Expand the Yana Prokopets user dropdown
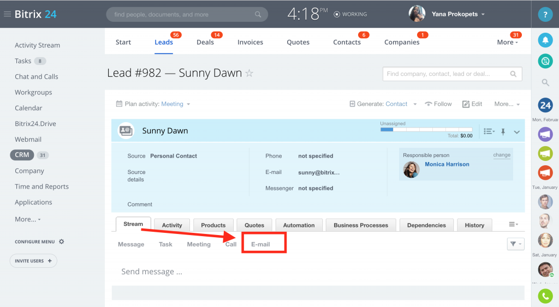 (x=483, y=15)
